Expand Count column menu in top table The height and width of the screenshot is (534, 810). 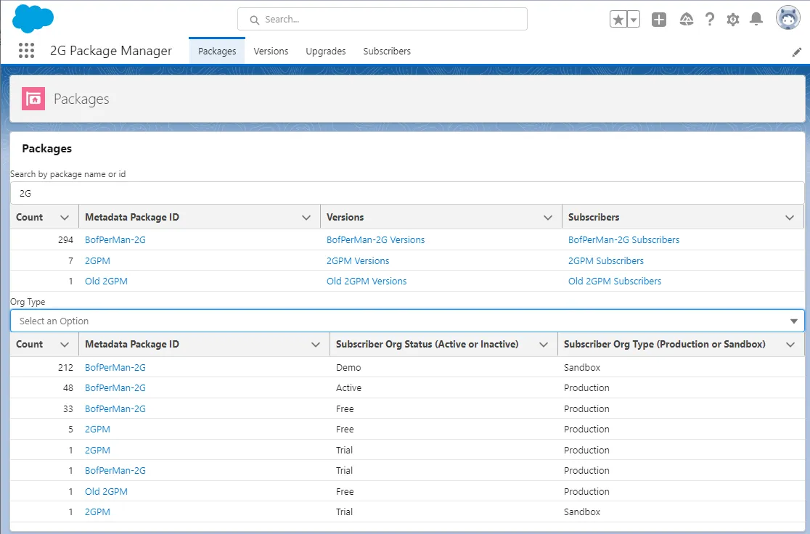coord(65,218)
